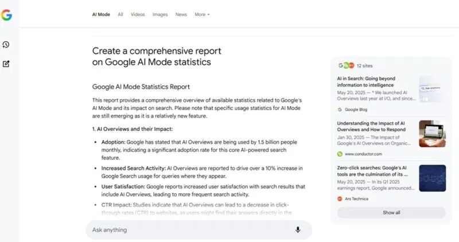Switch to the AI Mode tab

101,14
